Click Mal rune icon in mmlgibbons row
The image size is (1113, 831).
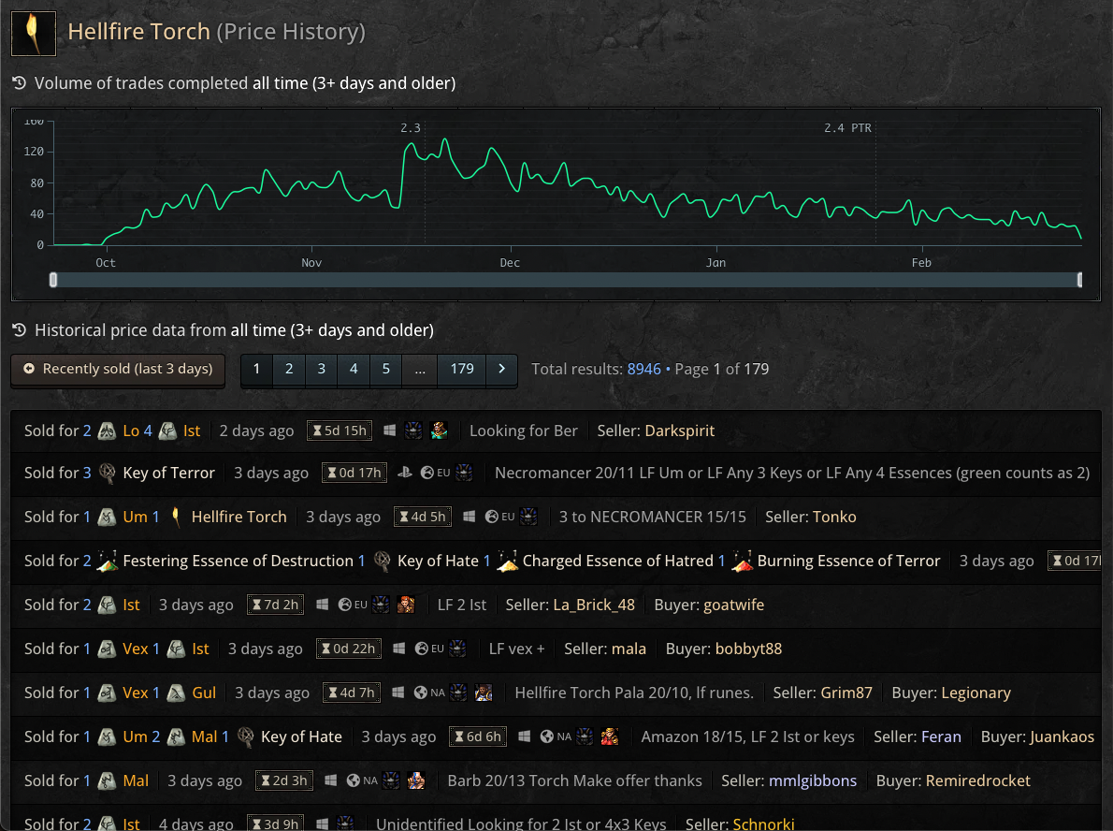[x=108, y=781]
